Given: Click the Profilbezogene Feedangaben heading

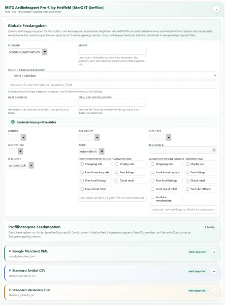Looking at the screenshot, I should tap(35, 227).
